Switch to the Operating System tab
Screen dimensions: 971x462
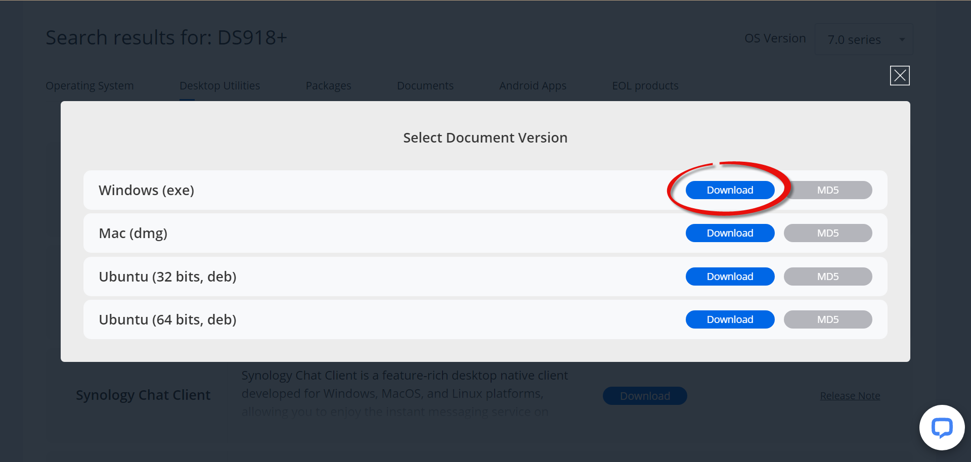point(90,85)
